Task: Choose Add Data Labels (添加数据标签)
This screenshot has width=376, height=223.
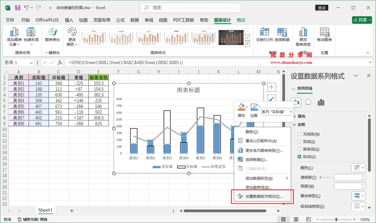Action: pyautogui.click(x=263, y=178)
